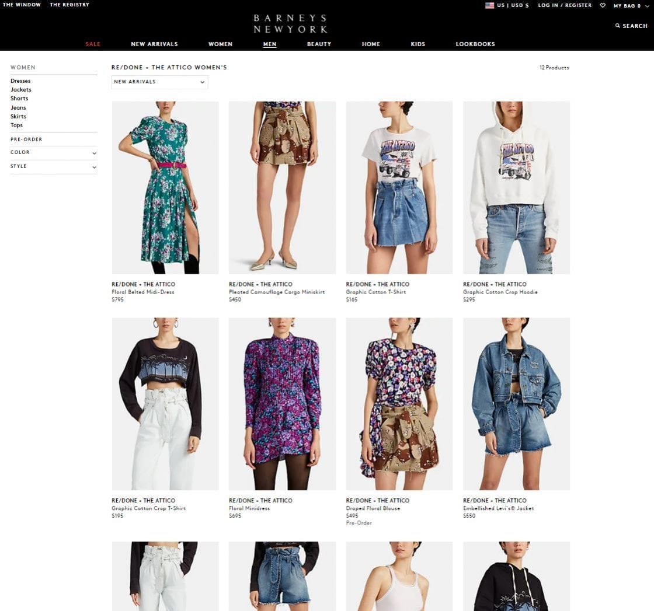Open the My Bag dropdown chevron
Image resolution: width=654 pixels, height=611 pixels.
648,6
